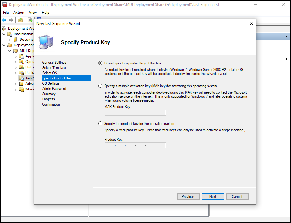Select the Packages folder icon in tree
The height and width of the screenshot is (223, 291).
click(x=21, y=73)
